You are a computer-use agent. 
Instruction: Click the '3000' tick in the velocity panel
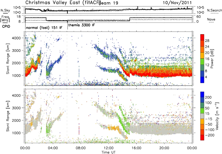[x=16, y=108]
